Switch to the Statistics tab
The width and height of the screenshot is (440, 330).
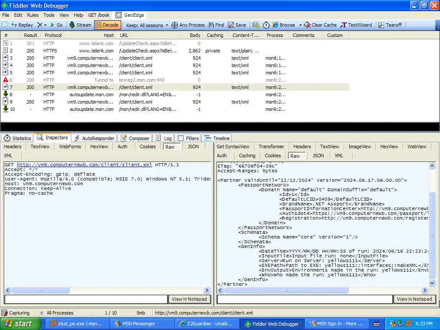coord(17,138)
